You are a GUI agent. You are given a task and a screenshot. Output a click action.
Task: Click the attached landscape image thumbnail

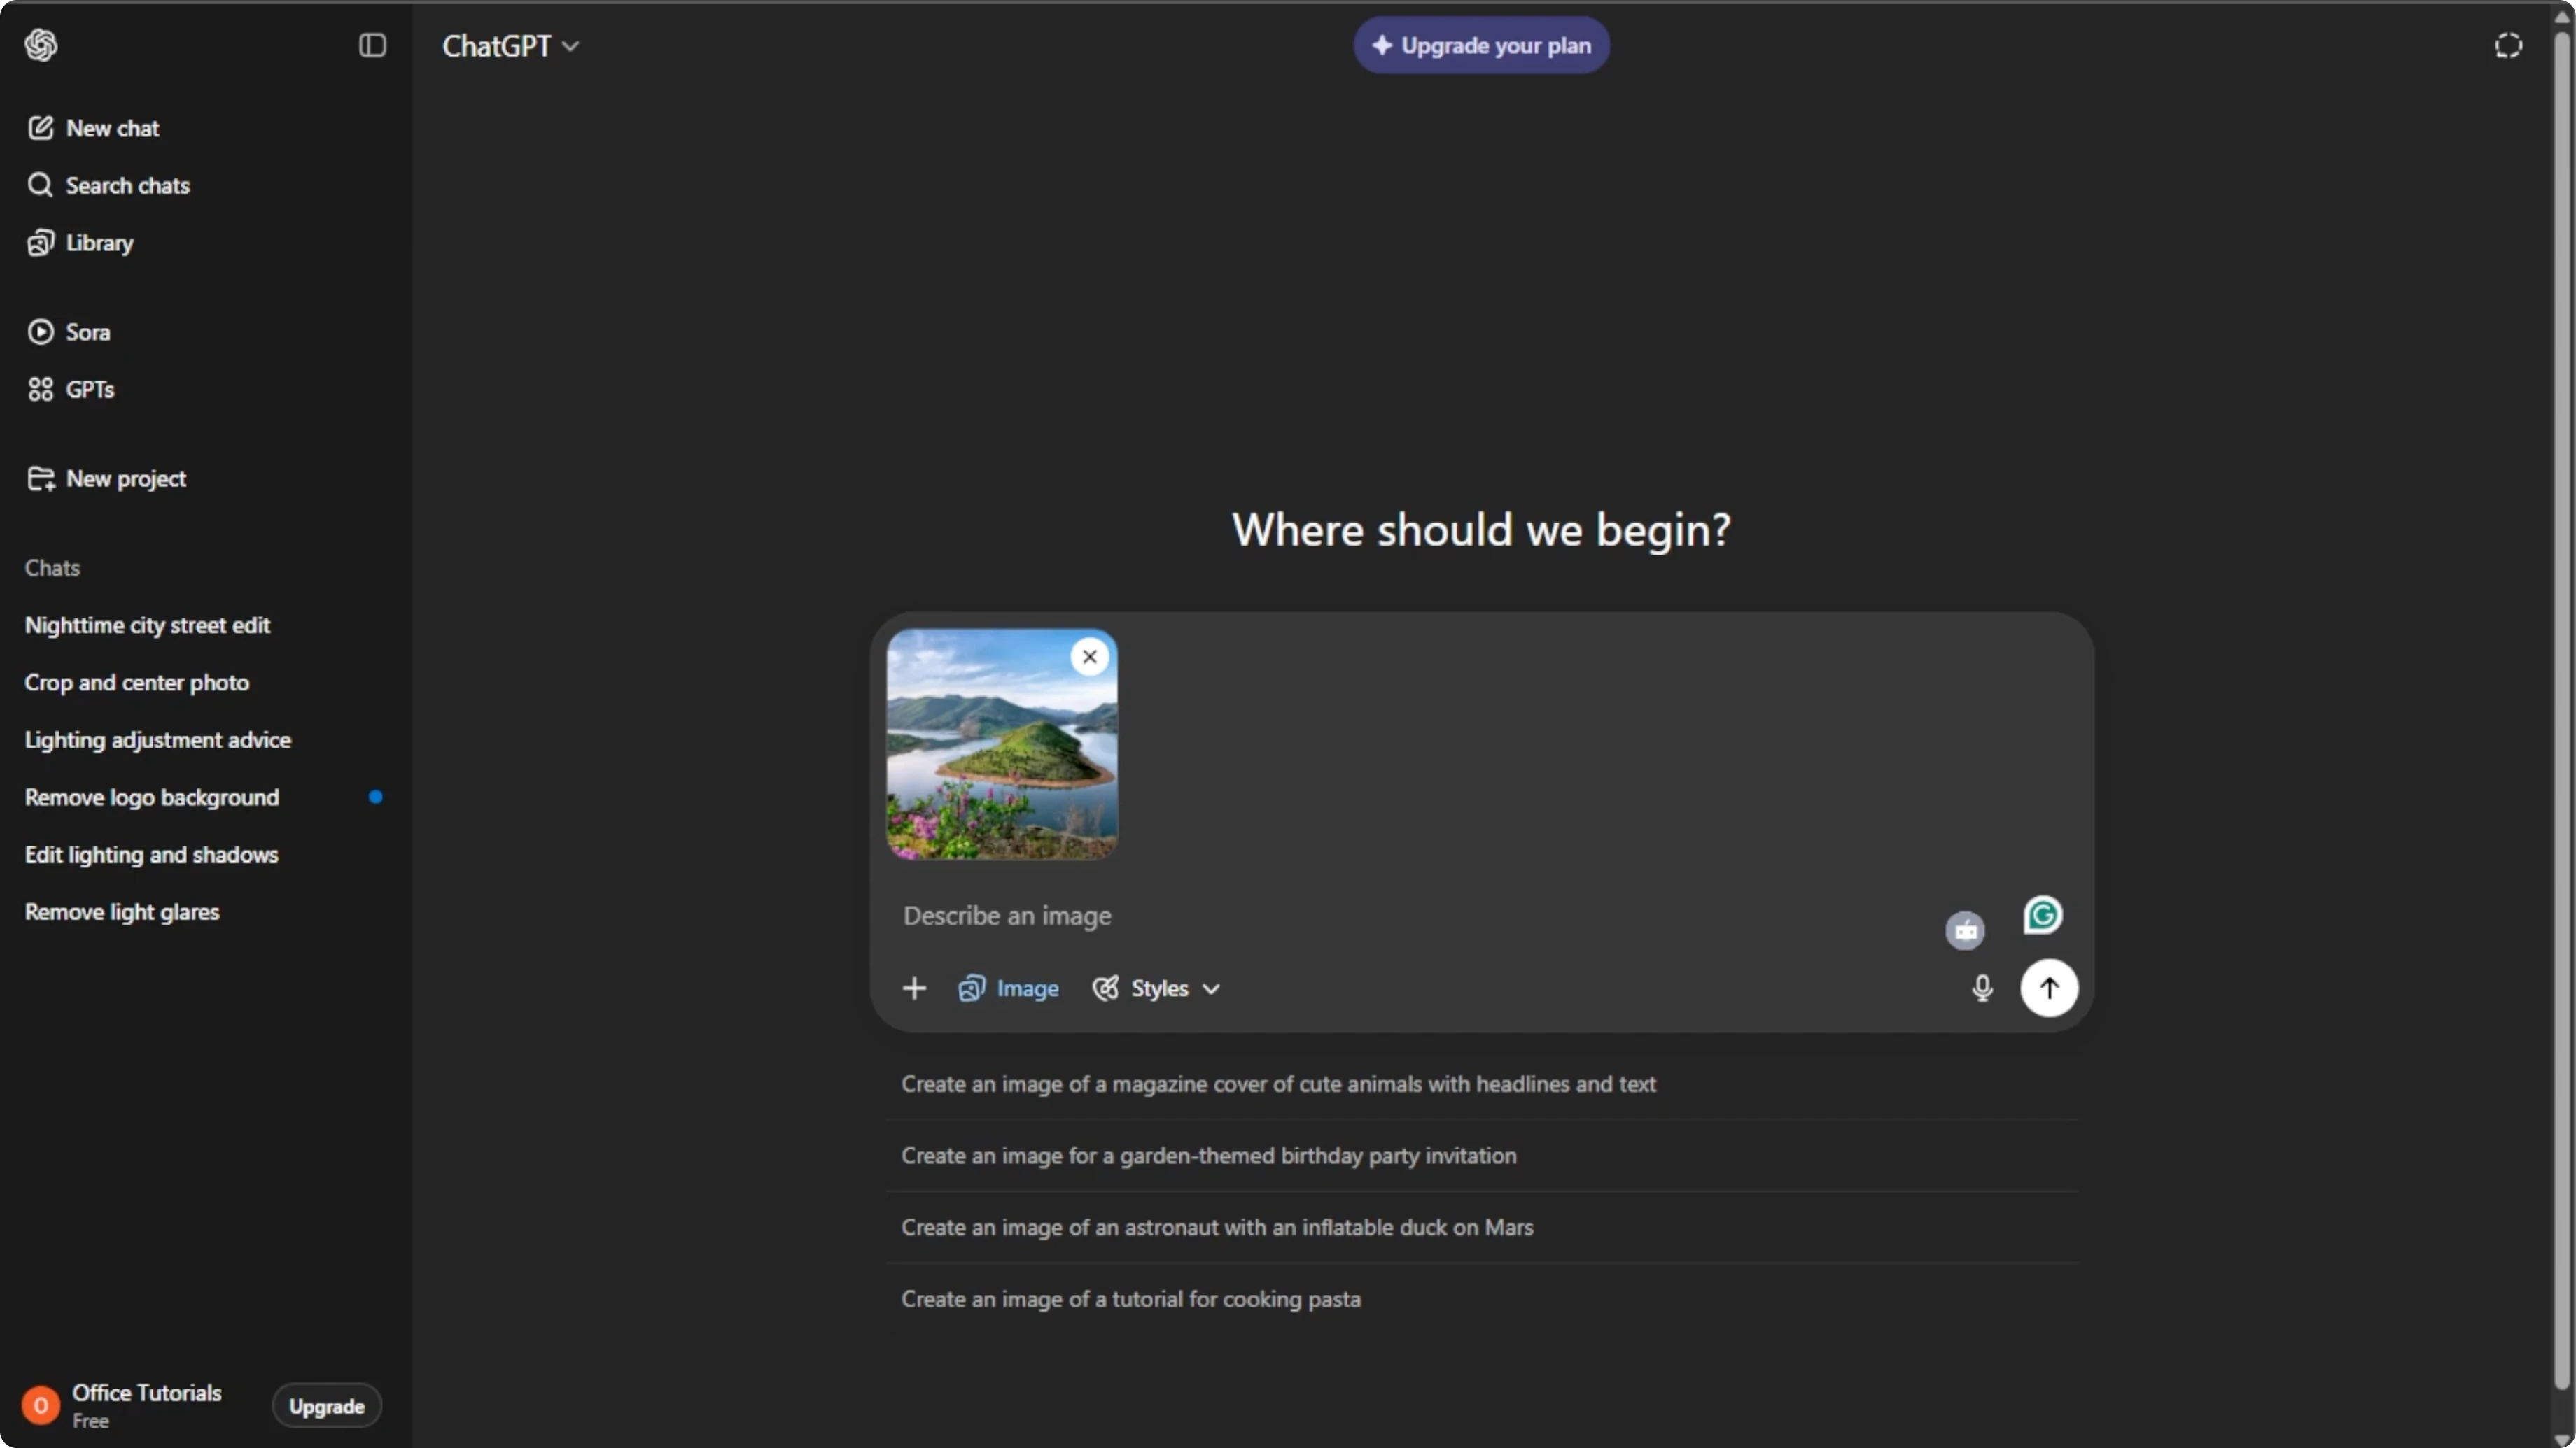(x=1002, y=744)
